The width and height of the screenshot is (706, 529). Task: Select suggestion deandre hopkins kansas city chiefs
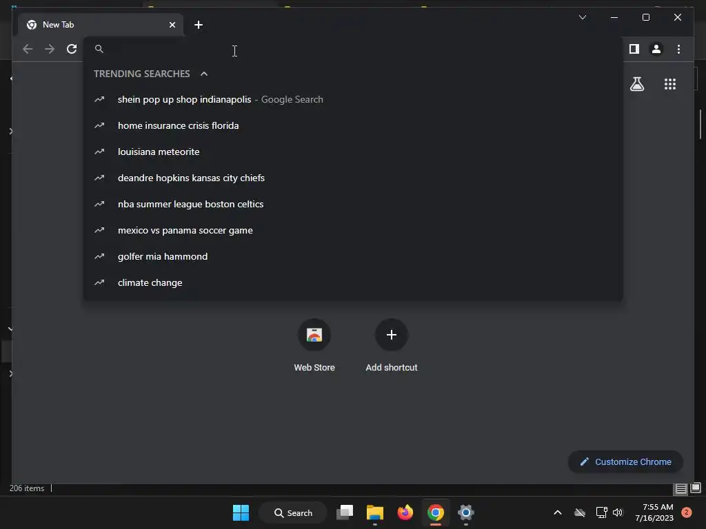(353, 178)
